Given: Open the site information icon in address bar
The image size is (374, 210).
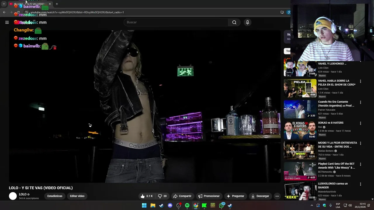Looking at the screenshot, I should tap(27, 12).
